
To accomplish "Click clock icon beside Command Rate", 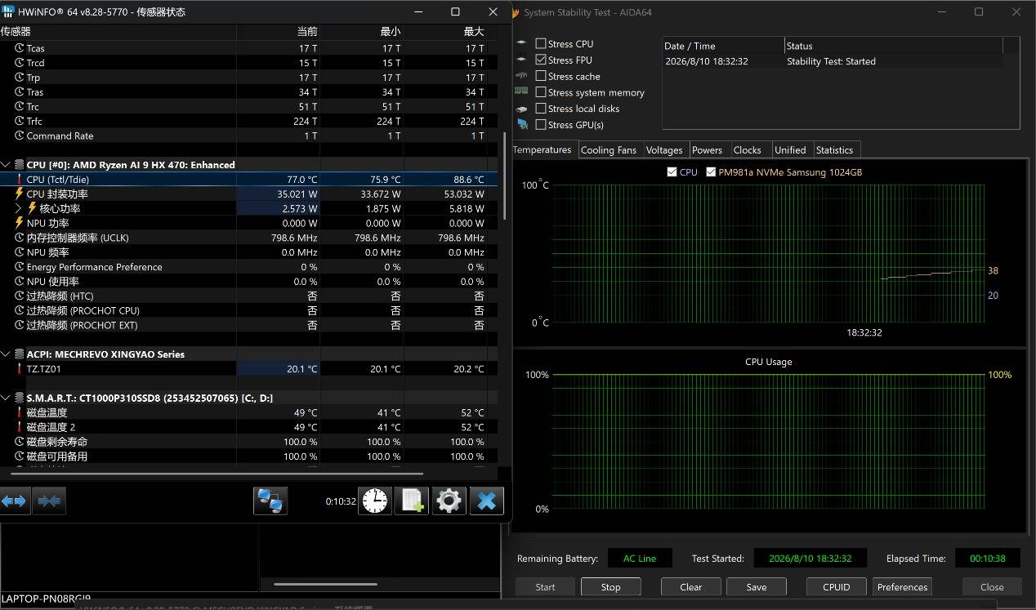I will coord(20,136).
